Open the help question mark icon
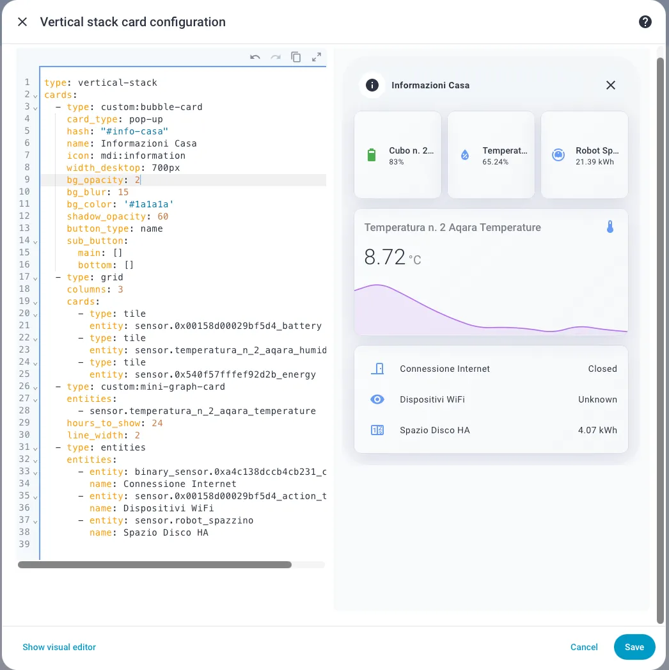The height and width of the screenshot is (670, 669). [645, 22]
